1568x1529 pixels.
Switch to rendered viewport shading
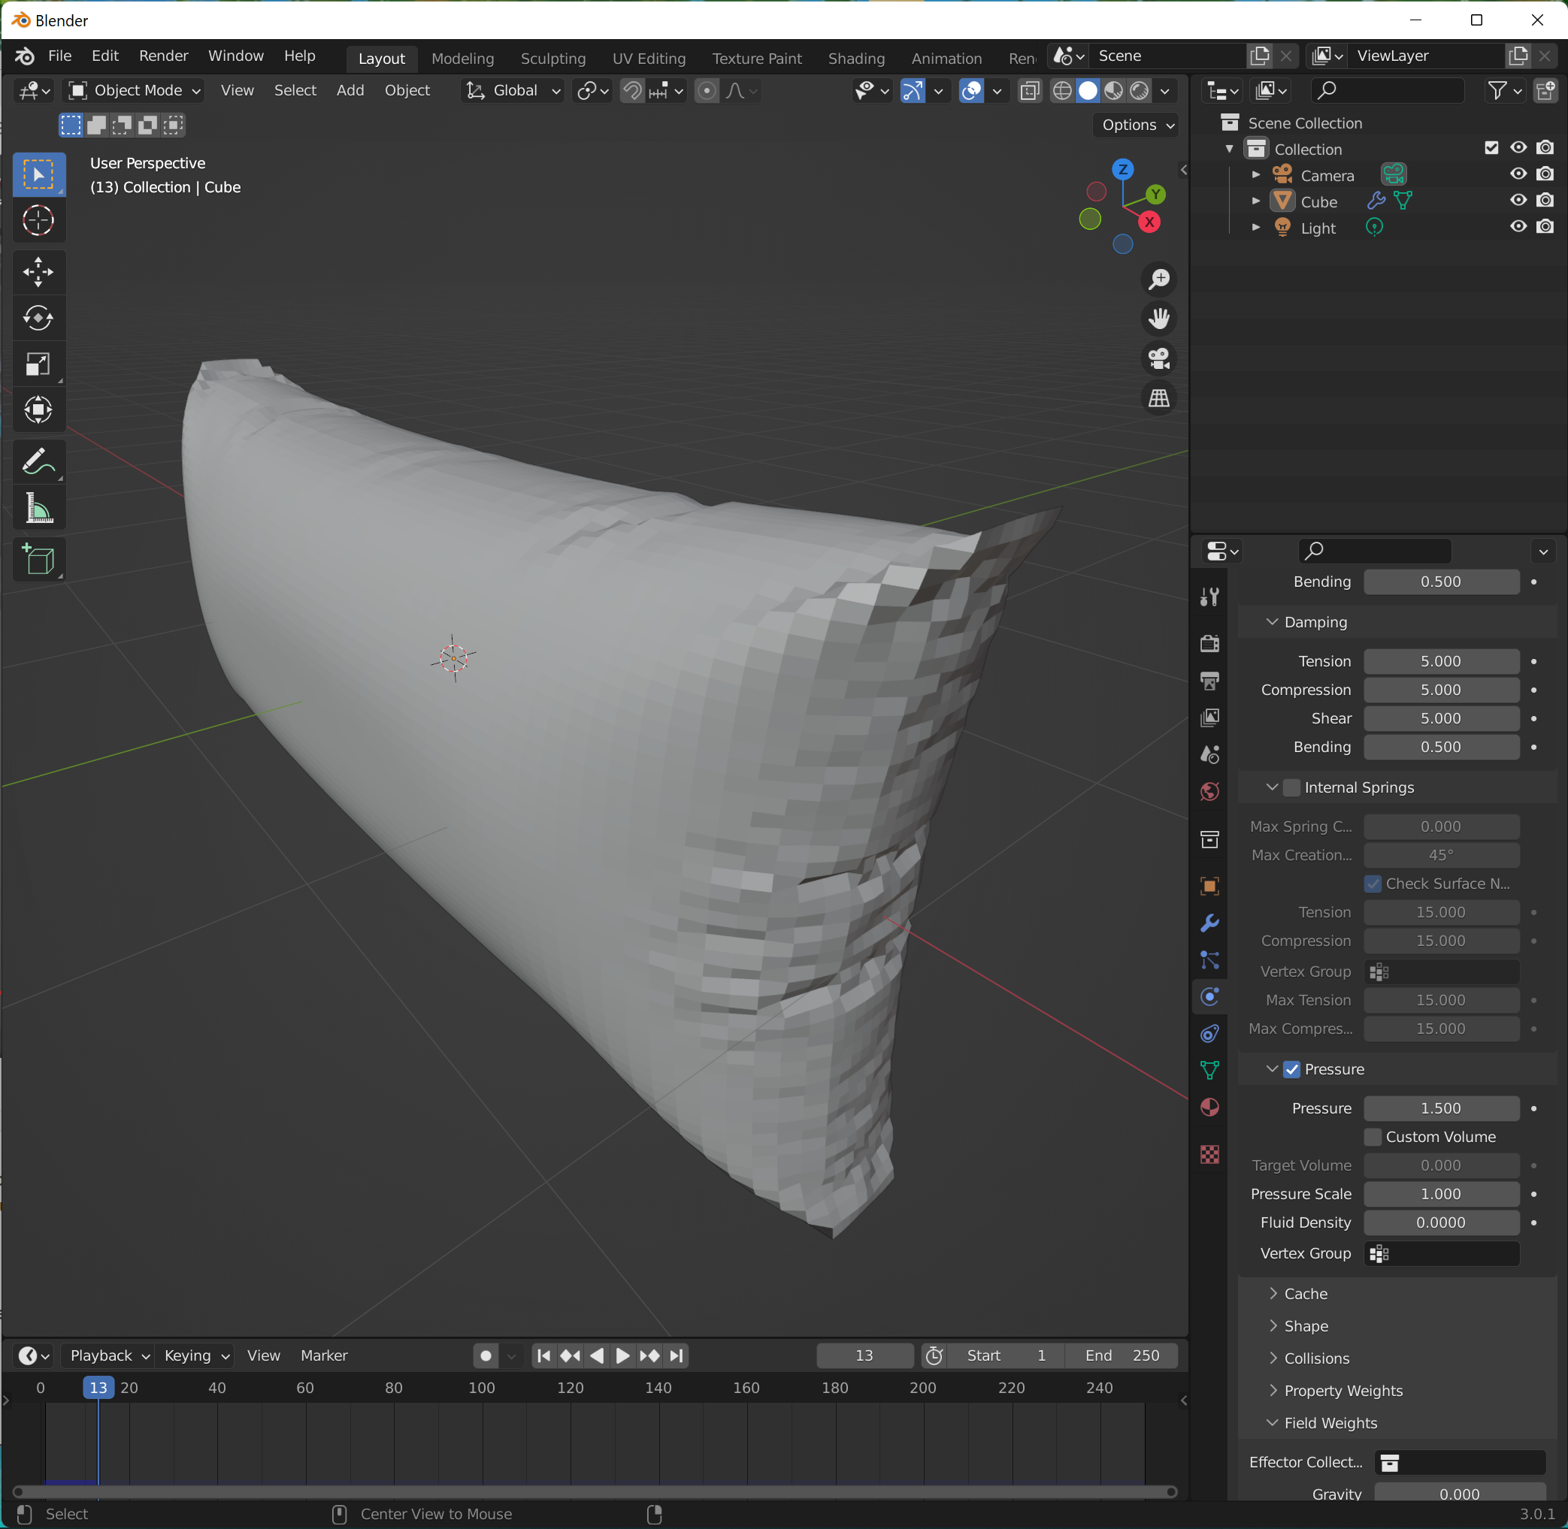[1139, 91]
